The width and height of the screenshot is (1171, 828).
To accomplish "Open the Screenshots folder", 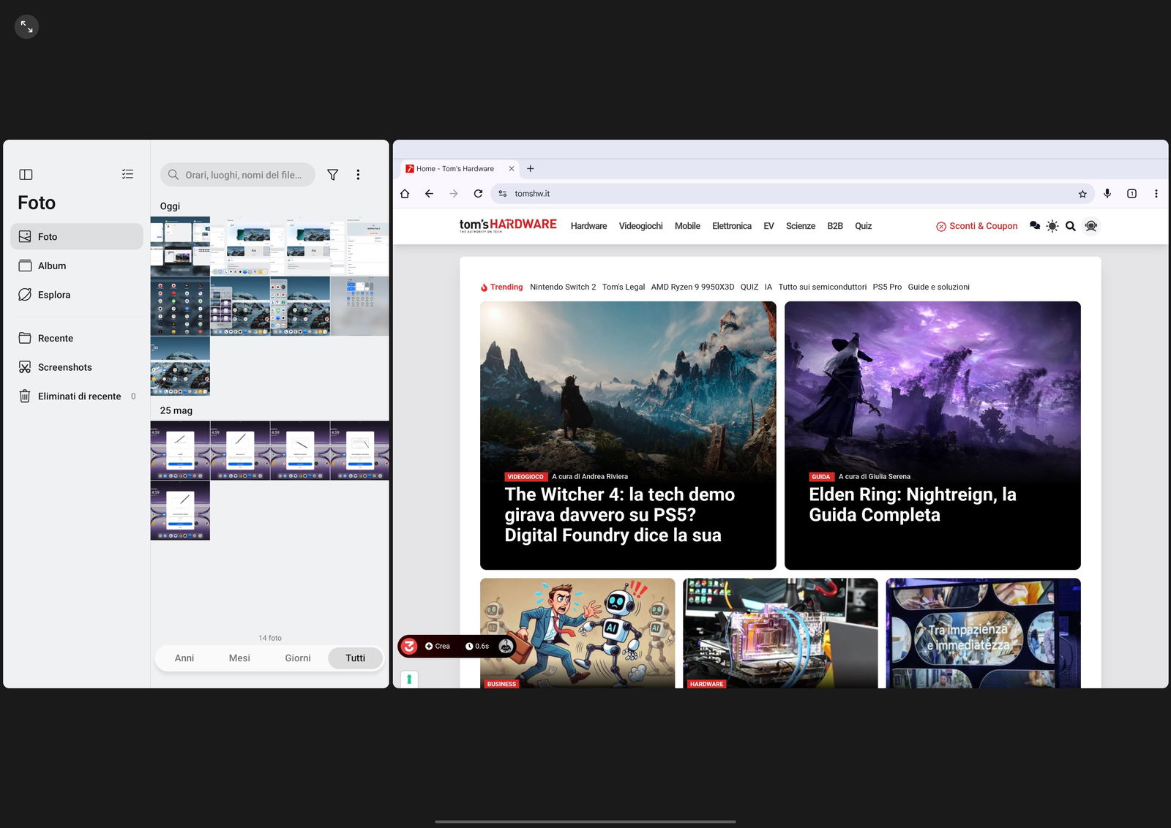I will [77, 367].
